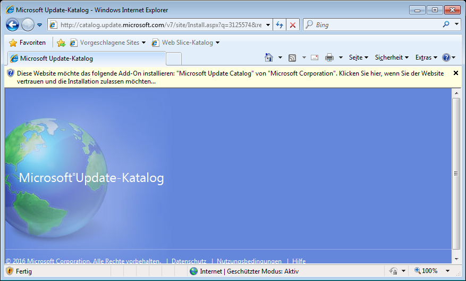Click the globe image on the page
The height and width of the screenshot is (281, 466).
tap(56, 178)
